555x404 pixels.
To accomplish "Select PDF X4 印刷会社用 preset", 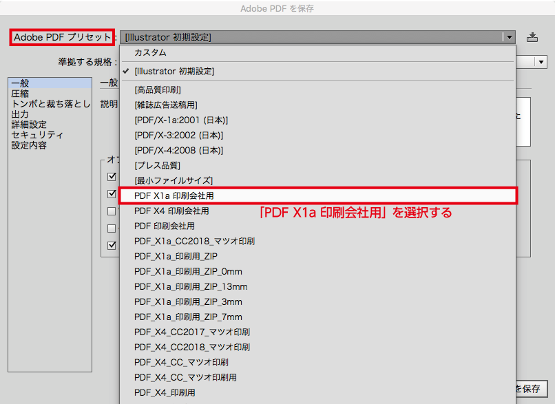I will 317,211.
